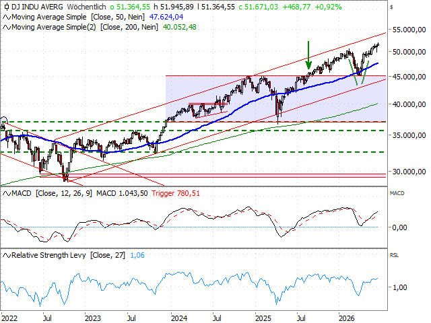Screen dimensions: 431x323
Task: Click the 2022 time axis label
Action: tap(9, 318)
